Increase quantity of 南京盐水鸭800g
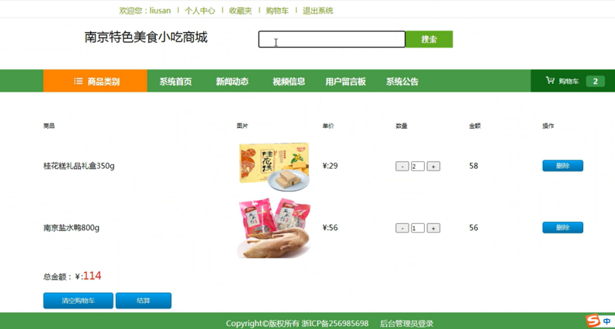The width and height of the screenshot is (615, 329). point(433,228)
